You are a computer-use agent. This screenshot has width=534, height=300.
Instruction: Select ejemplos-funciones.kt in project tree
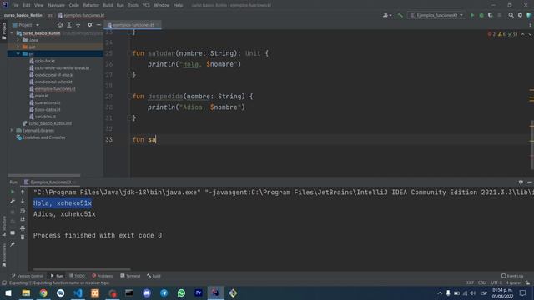[x=55, y=89]
